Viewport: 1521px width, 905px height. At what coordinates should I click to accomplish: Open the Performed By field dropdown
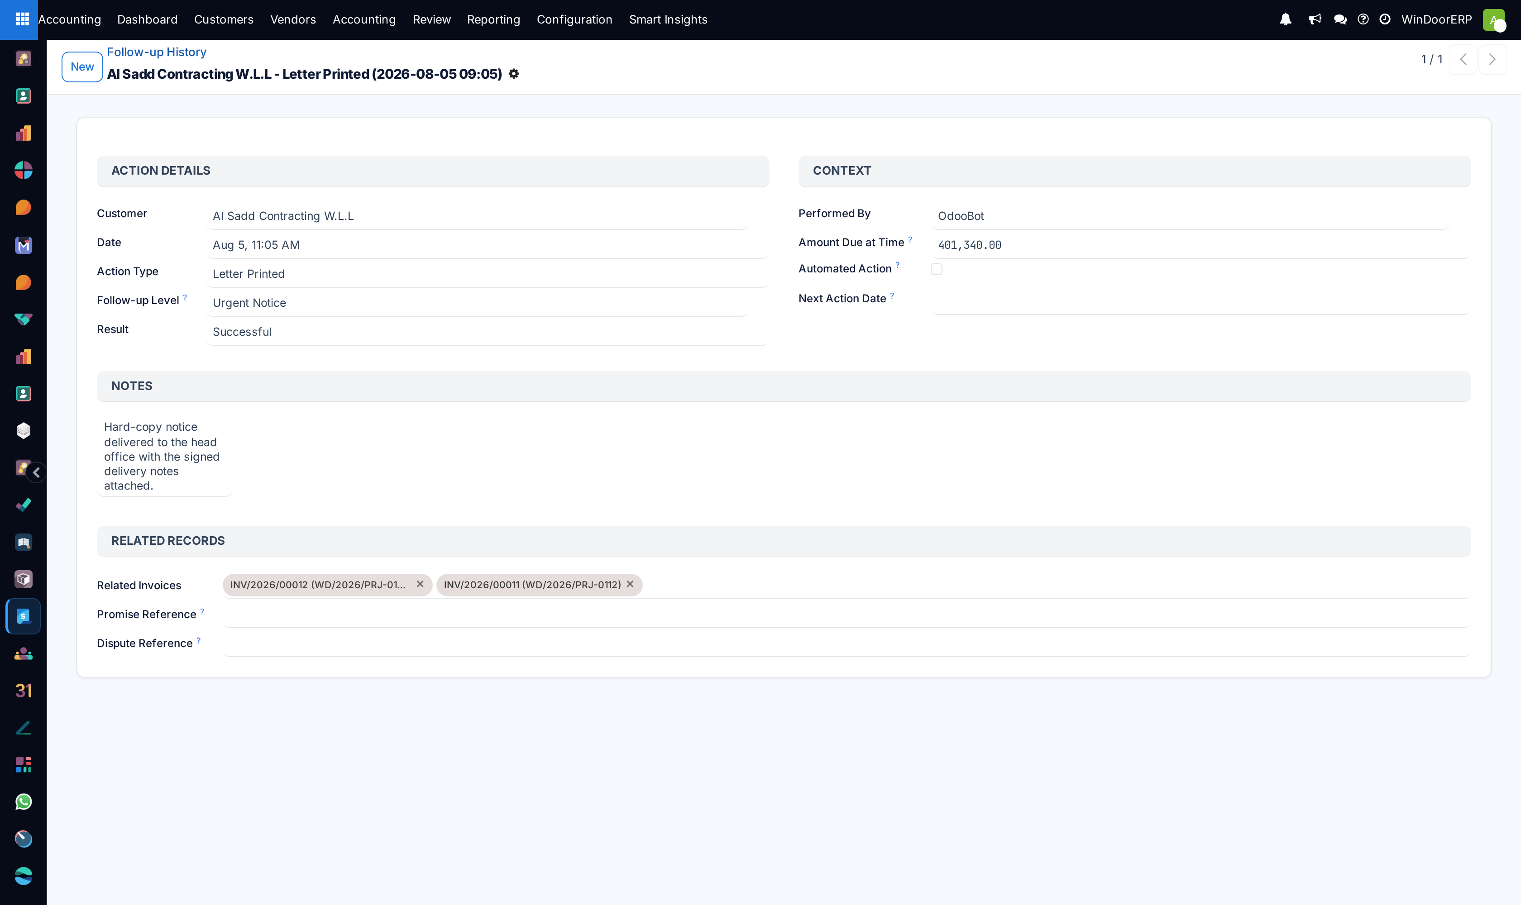[1190, 216]
